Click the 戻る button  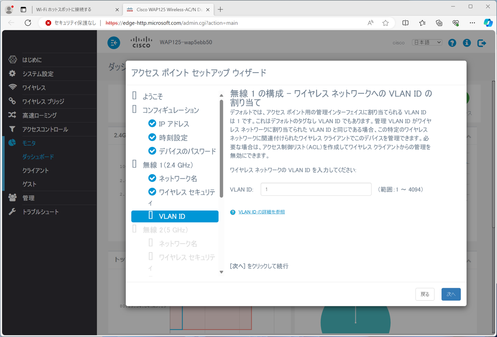coord(425,294)
